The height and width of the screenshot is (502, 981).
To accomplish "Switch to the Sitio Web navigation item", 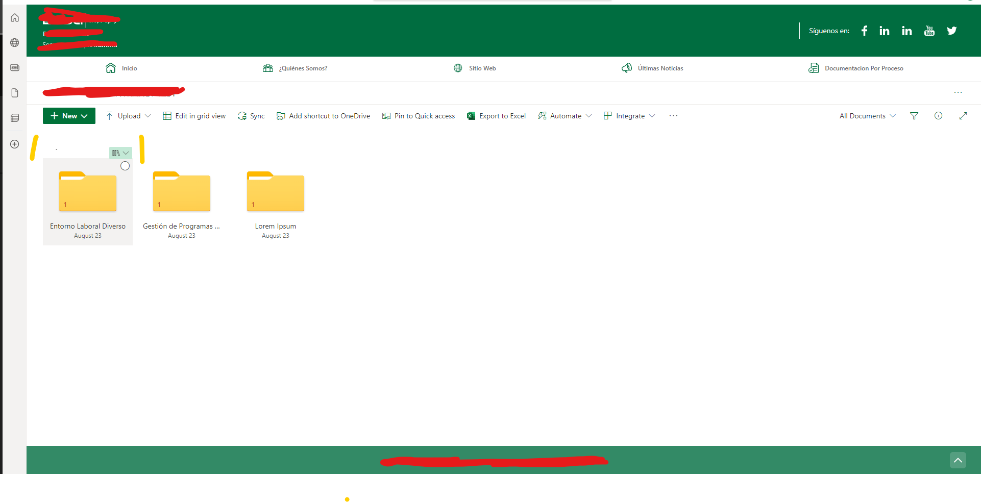I will pyautogui.click(x=481, y=68).
